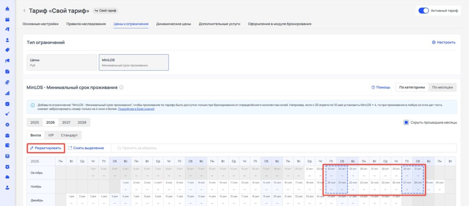Select the Цены Руб restriction type card
469x206 pixels.
pyautogui.click(x=62, y=62)
